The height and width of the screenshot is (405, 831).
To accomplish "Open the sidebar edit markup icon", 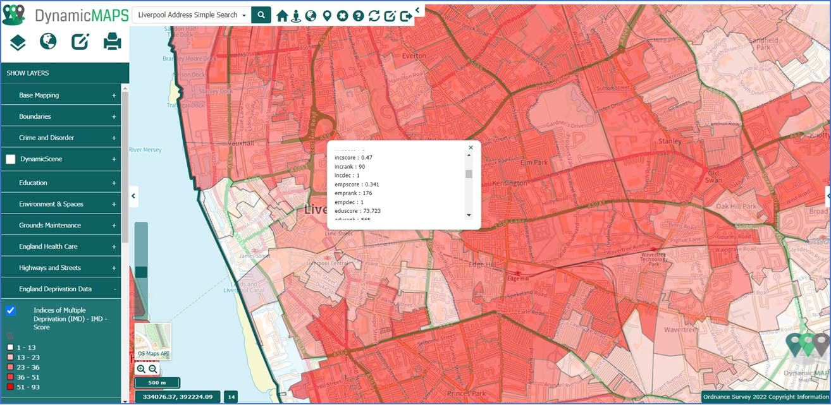I will [x=80, y=42].
